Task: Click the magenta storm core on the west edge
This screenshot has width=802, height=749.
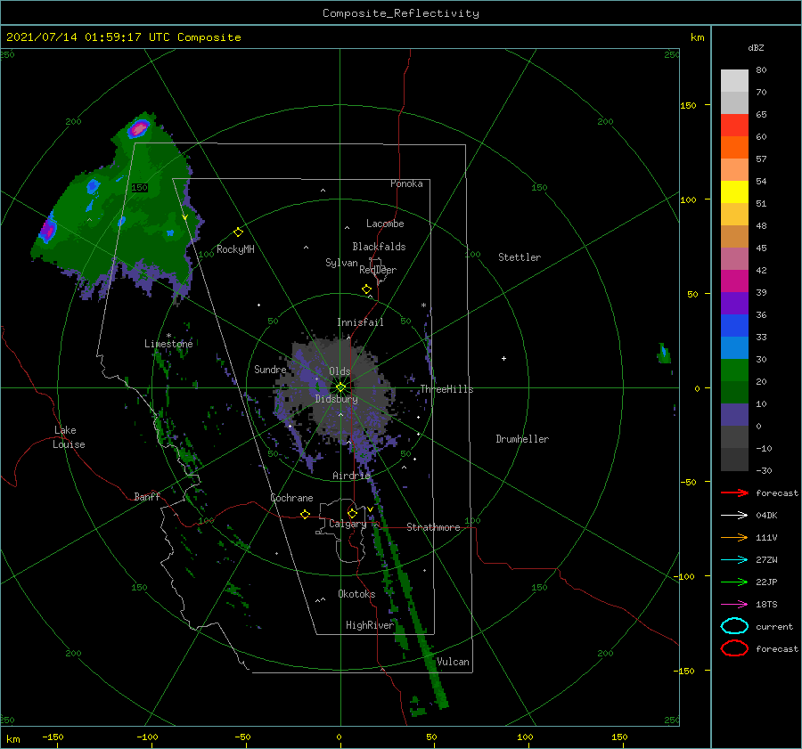Action: point(47,230)
